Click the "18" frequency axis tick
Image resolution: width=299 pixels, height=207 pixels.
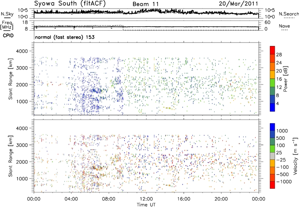25,22
